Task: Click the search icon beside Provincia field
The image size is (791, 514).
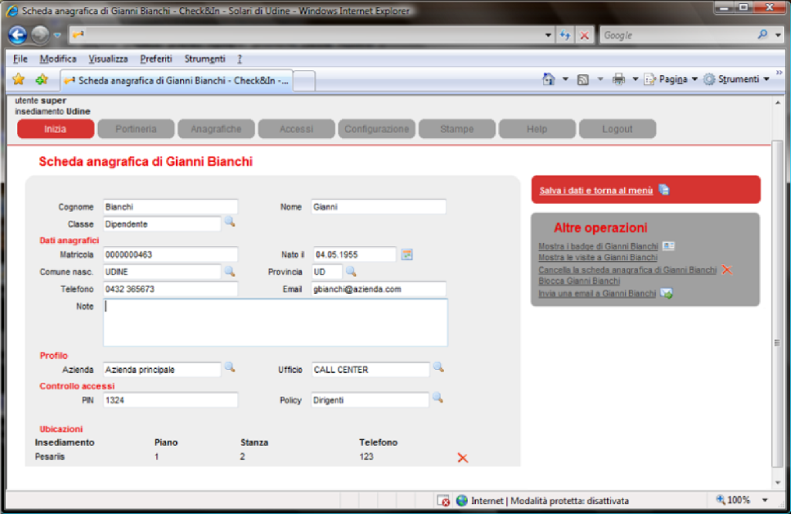Action: pyautogui.click(x=351, y=271)
